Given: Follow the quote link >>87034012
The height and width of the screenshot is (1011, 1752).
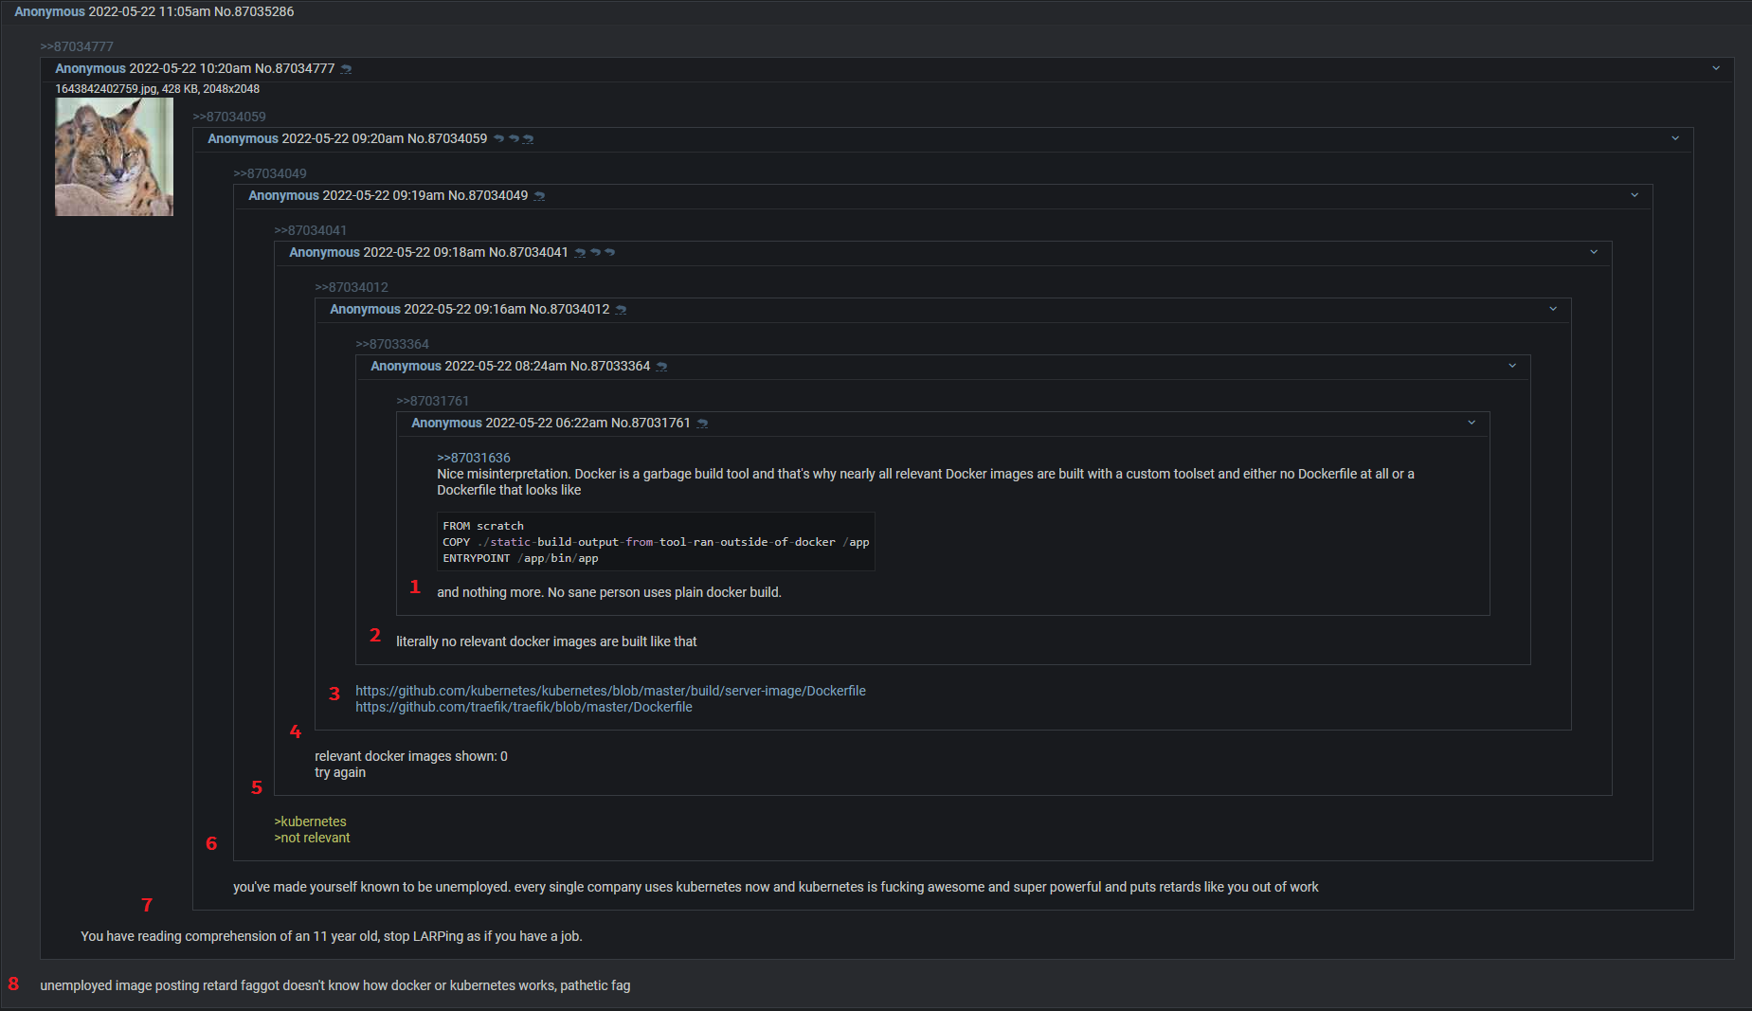Looking at the screenshot, I should coord(352,287).
